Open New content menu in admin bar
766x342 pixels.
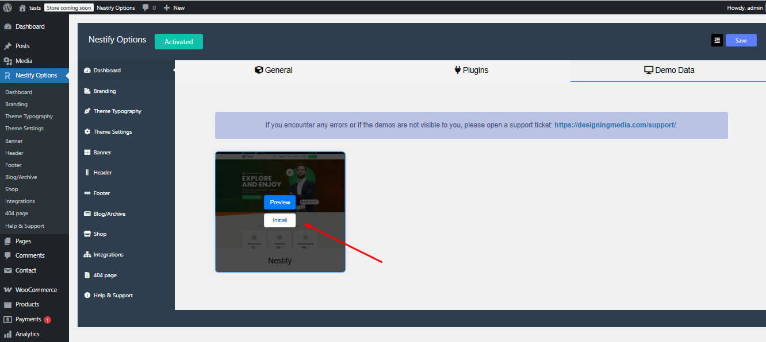point(174,8)
